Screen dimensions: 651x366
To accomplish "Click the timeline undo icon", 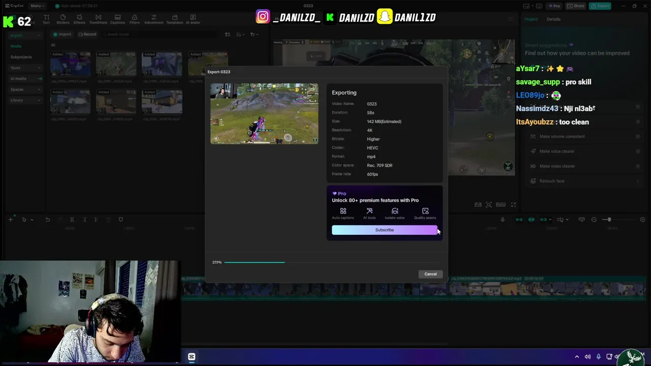I will tap(47, 220).
